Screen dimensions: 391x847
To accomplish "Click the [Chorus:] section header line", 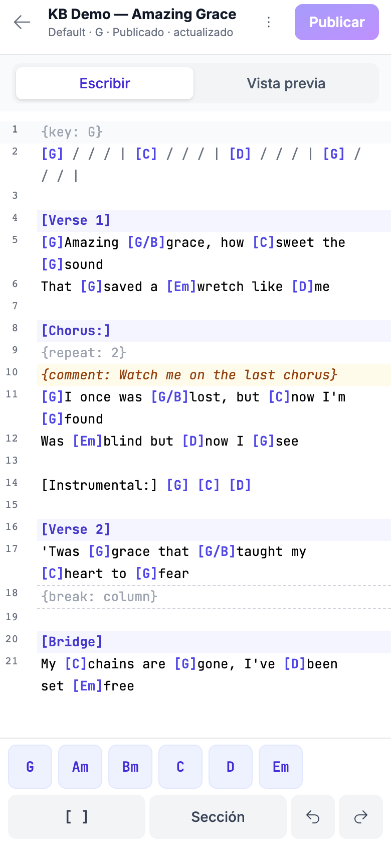I will (x=214, y=331).
